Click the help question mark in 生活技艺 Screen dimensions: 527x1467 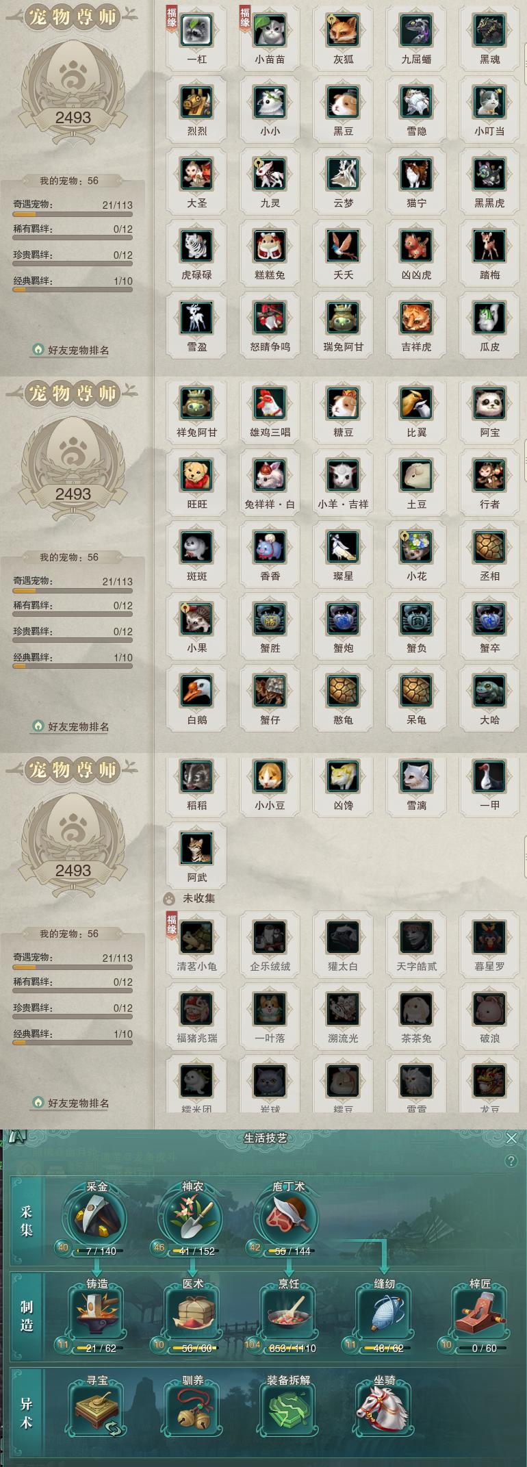511,1161
